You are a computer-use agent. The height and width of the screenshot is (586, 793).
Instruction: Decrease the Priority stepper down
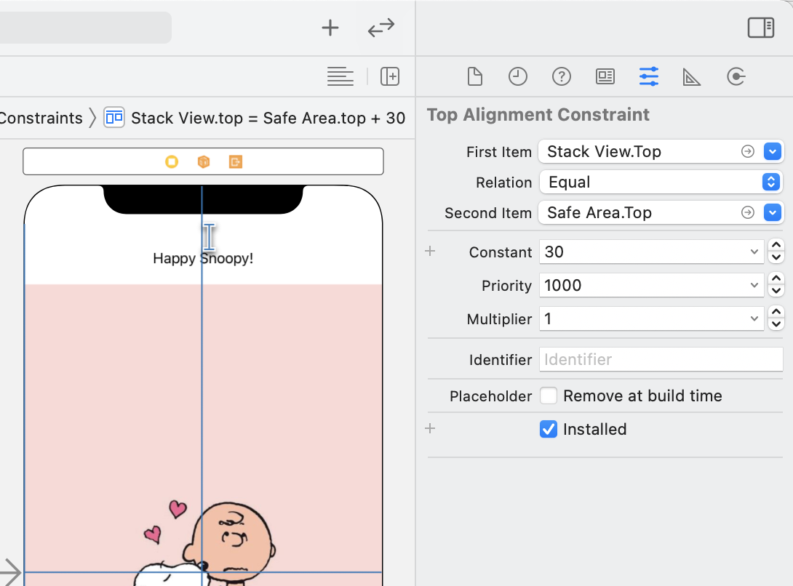(x=776, y=292)
